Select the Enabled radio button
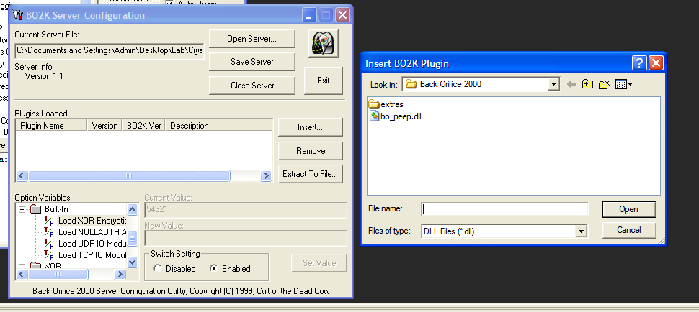 coord(213,269)
